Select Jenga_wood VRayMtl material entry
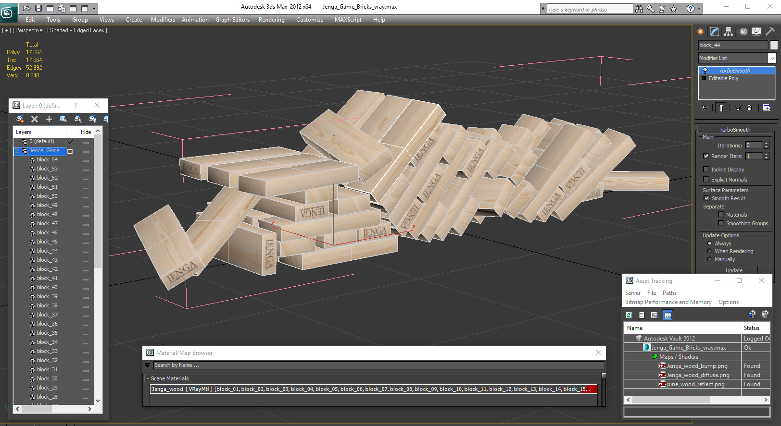781x426 pixels. [x=374, y=389]
